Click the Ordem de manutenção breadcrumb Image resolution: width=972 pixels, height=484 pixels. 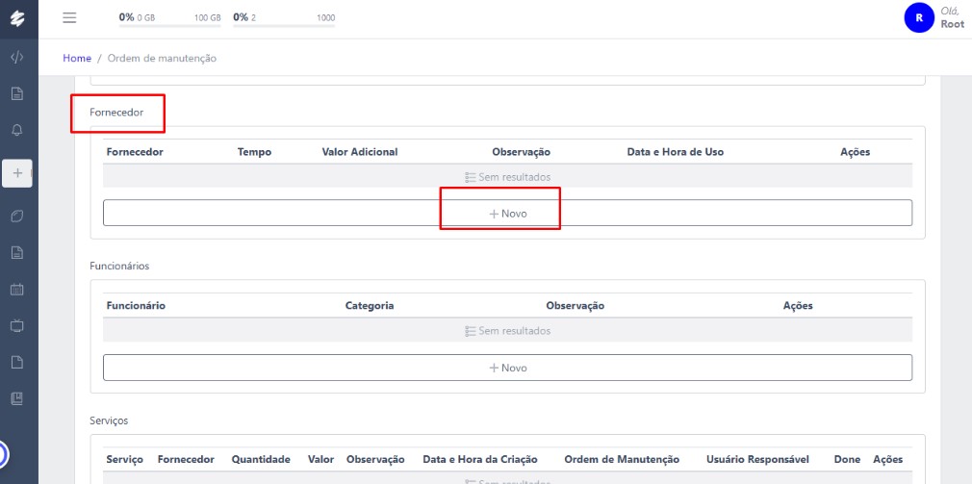(x=162, y=59)
